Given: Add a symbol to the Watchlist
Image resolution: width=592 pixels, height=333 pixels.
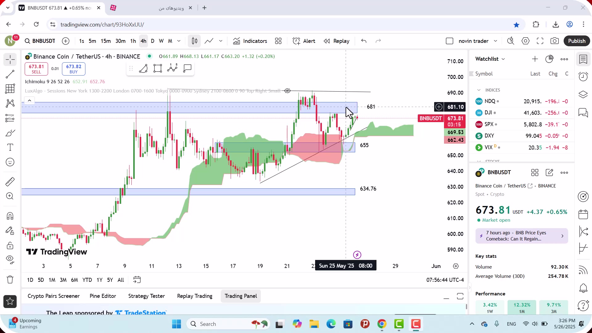Looking at the screenshot, I should point(535,59).
